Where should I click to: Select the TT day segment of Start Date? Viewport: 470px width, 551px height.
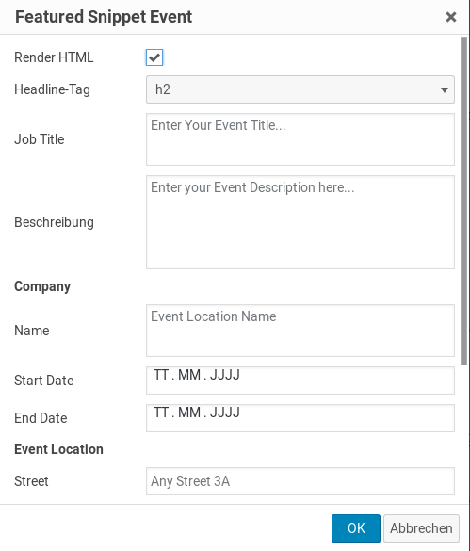click(161, 375)
